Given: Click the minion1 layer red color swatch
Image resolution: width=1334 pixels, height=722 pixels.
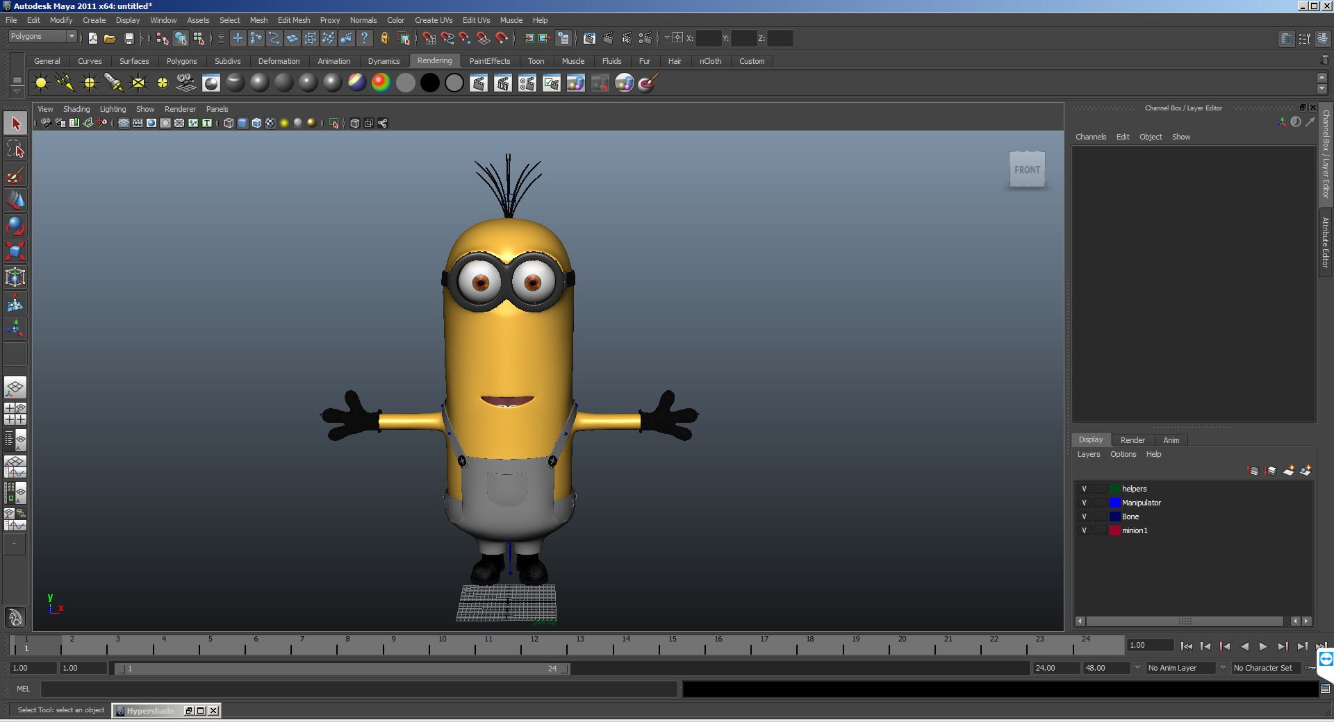Looking at the screenshot, I should click(x=1115, y=530).
